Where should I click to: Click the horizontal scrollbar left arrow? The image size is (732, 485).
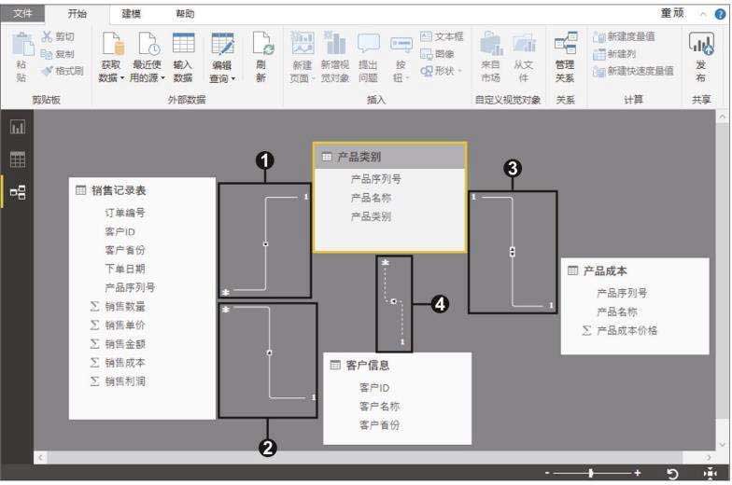[40, 457]
